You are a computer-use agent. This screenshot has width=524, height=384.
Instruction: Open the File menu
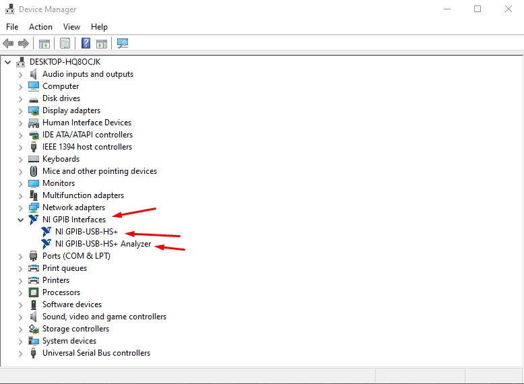[x=12, y=27]
